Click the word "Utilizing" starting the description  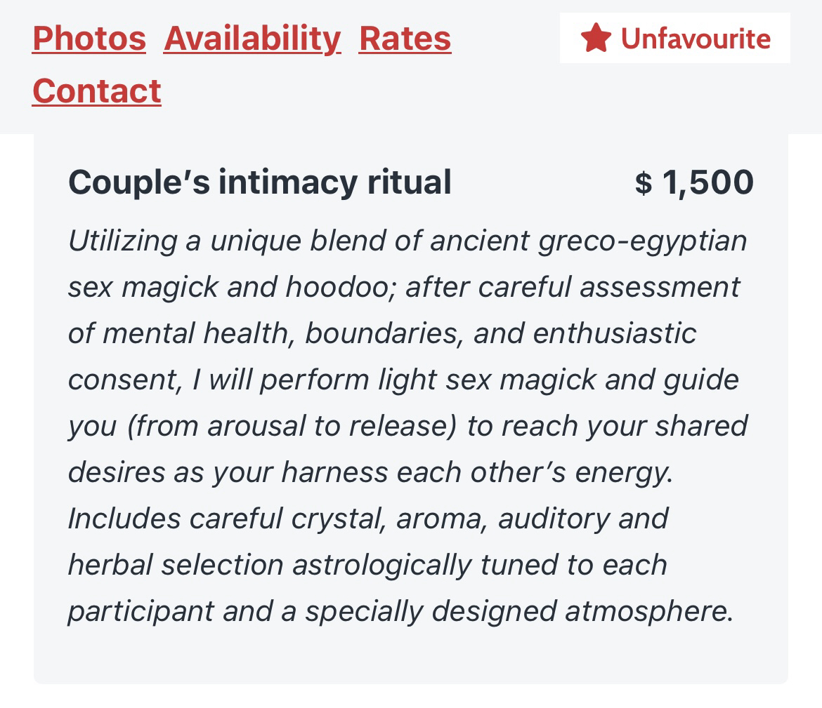pyautogui.click(x=123, y=241)
